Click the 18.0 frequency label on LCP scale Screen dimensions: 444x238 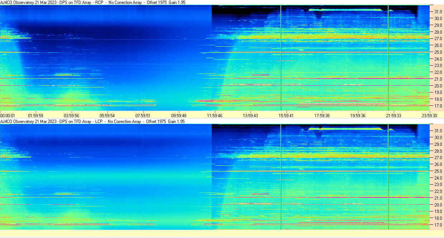(x=438, y=218)
